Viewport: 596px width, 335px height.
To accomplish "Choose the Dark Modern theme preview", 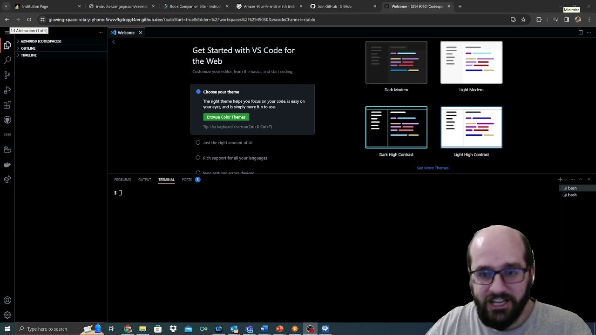I will click(x=396, y=62).
